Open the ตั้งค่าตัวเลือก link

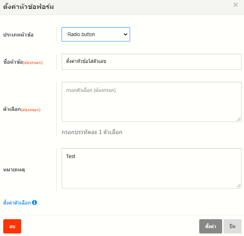[17, 203]
